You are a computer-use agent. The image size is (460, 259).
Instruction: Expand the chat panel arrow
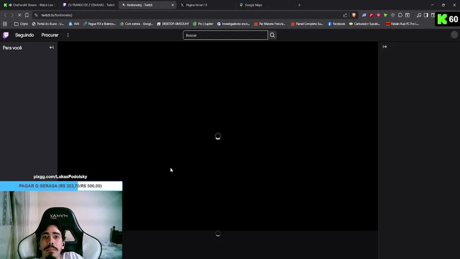(385, 47)
